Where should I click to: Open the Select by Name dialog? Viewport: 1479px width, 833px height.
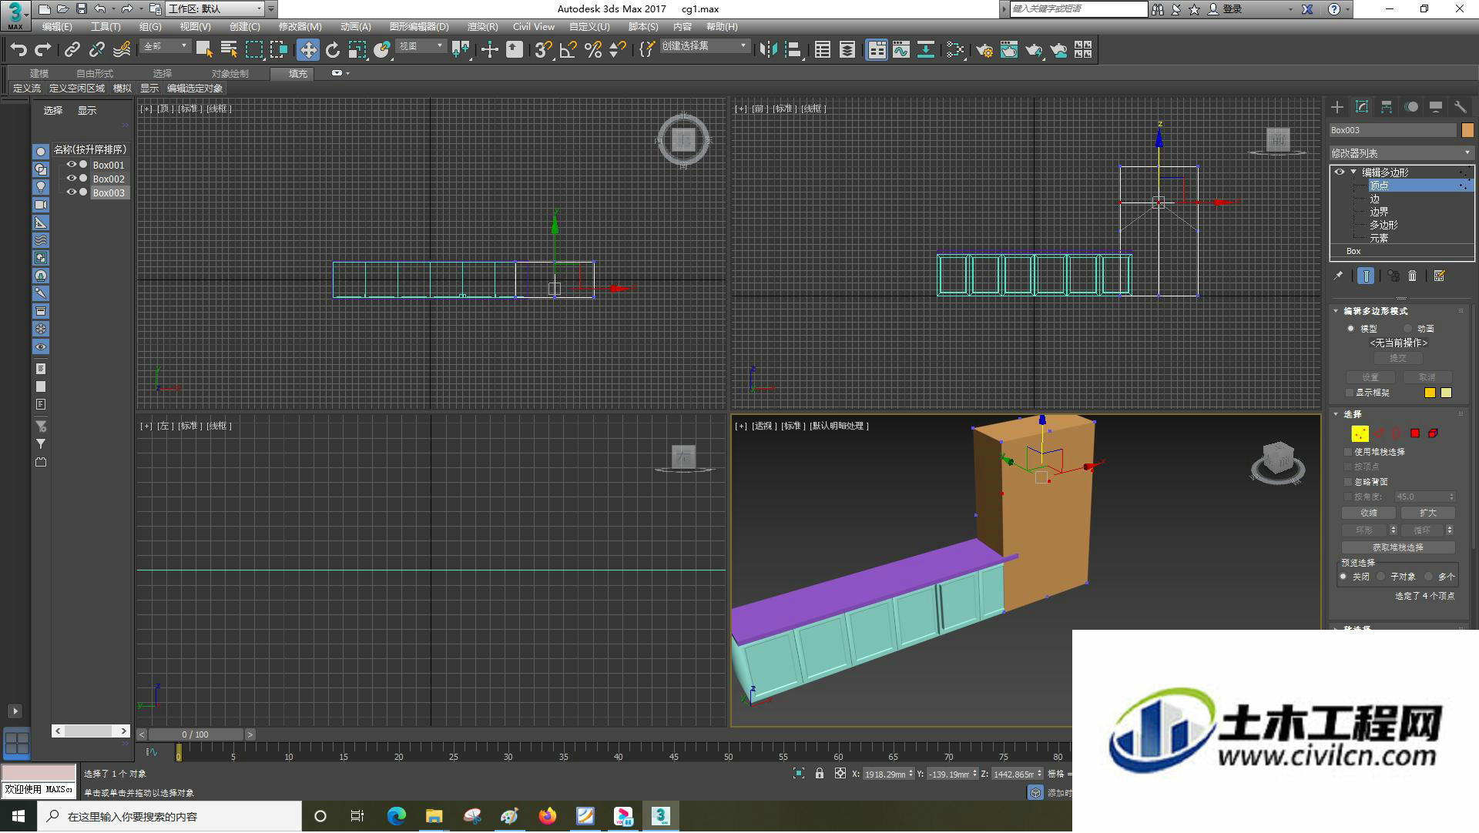[229, 50]
